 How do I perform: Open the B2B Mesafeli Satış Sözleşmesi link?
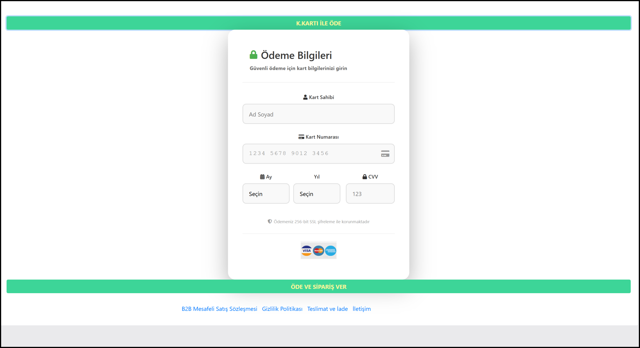tap(219, 309)
